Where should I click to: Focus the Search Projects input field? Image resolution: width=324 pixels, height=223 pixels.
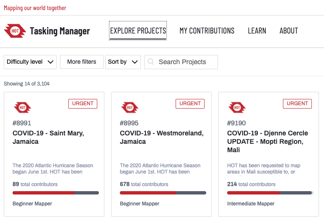point(181,62)
